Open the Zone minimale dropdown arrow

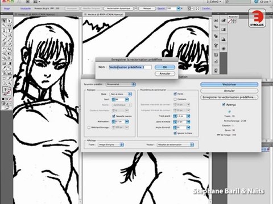click(x=188, y=122)
